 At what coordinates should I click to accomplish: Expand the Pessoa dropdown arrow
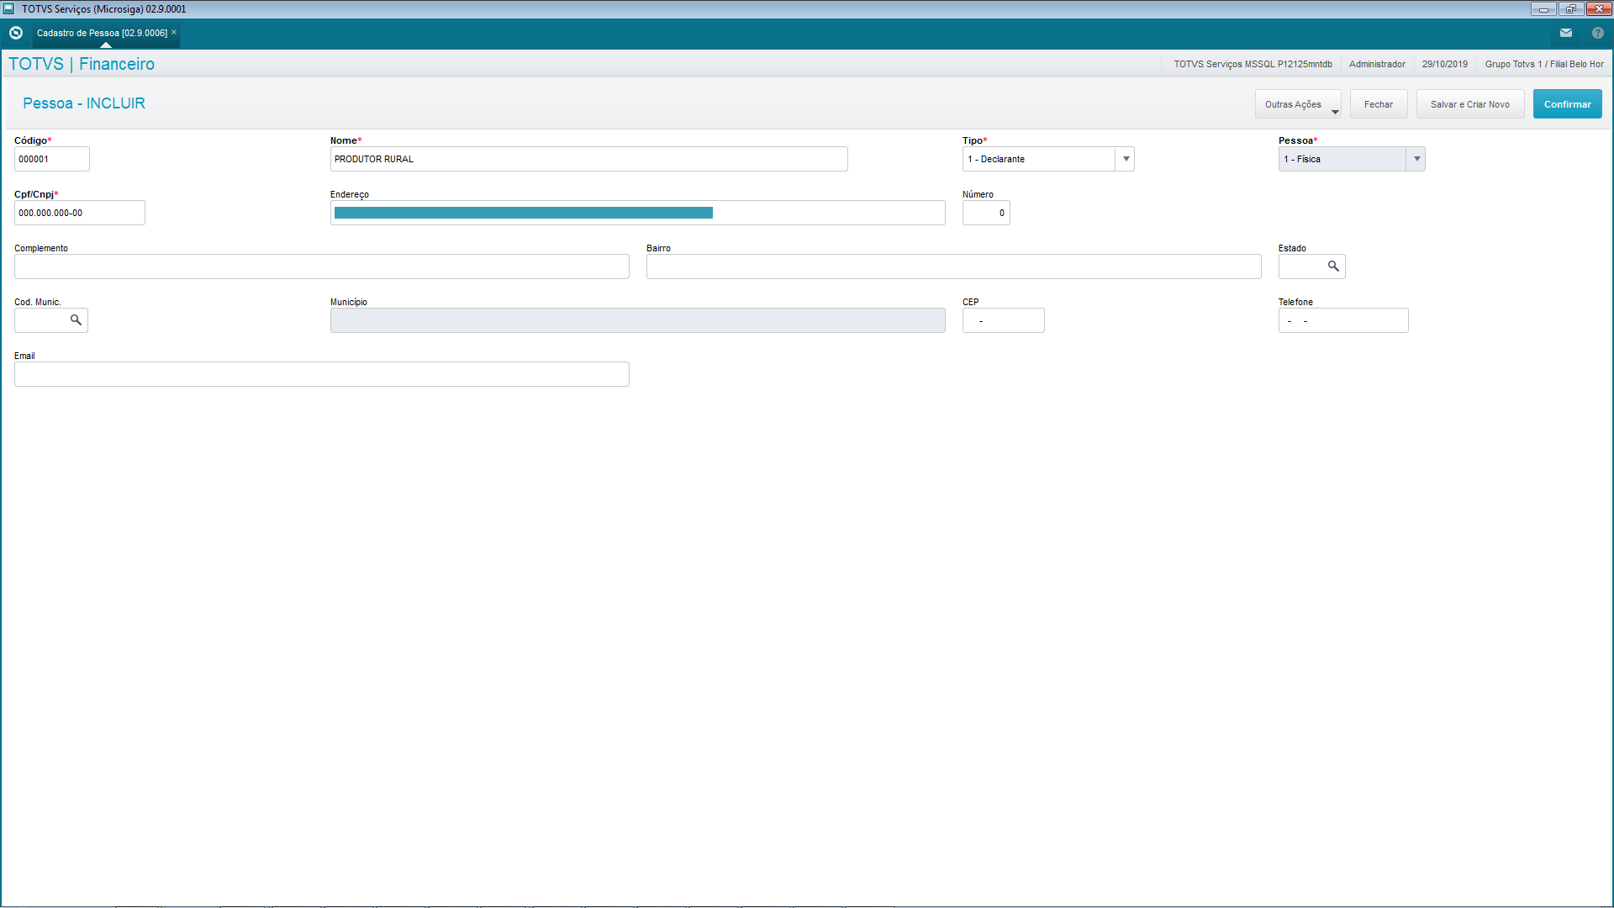[1416, 159]
